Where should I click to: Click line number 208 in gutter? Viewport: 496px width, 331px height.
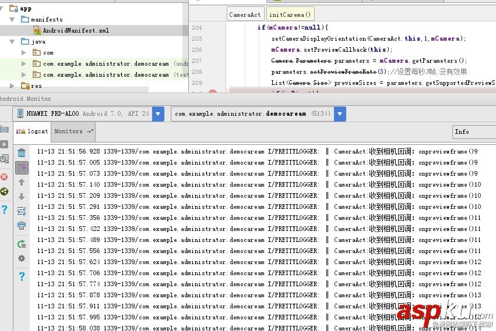(197, 72)
